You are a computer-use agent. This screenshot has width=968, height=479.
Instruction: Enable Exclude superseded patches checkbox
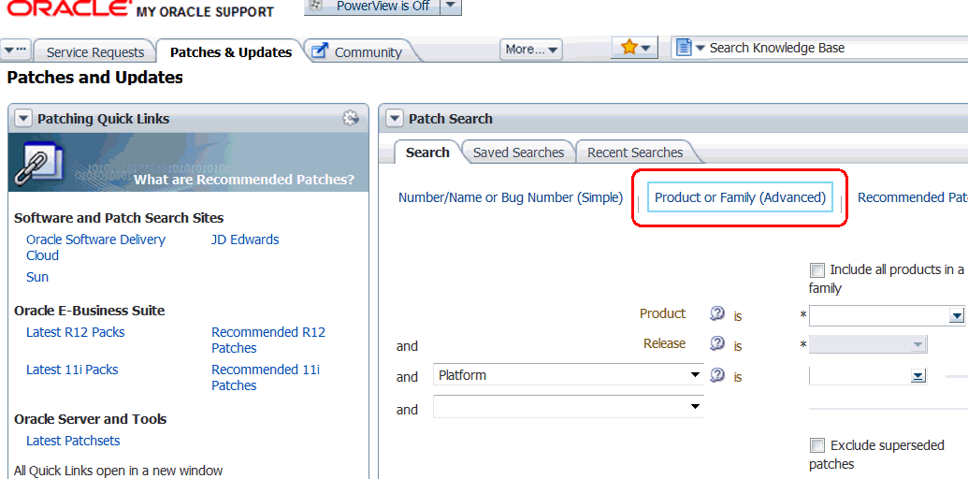coord(817,445)
